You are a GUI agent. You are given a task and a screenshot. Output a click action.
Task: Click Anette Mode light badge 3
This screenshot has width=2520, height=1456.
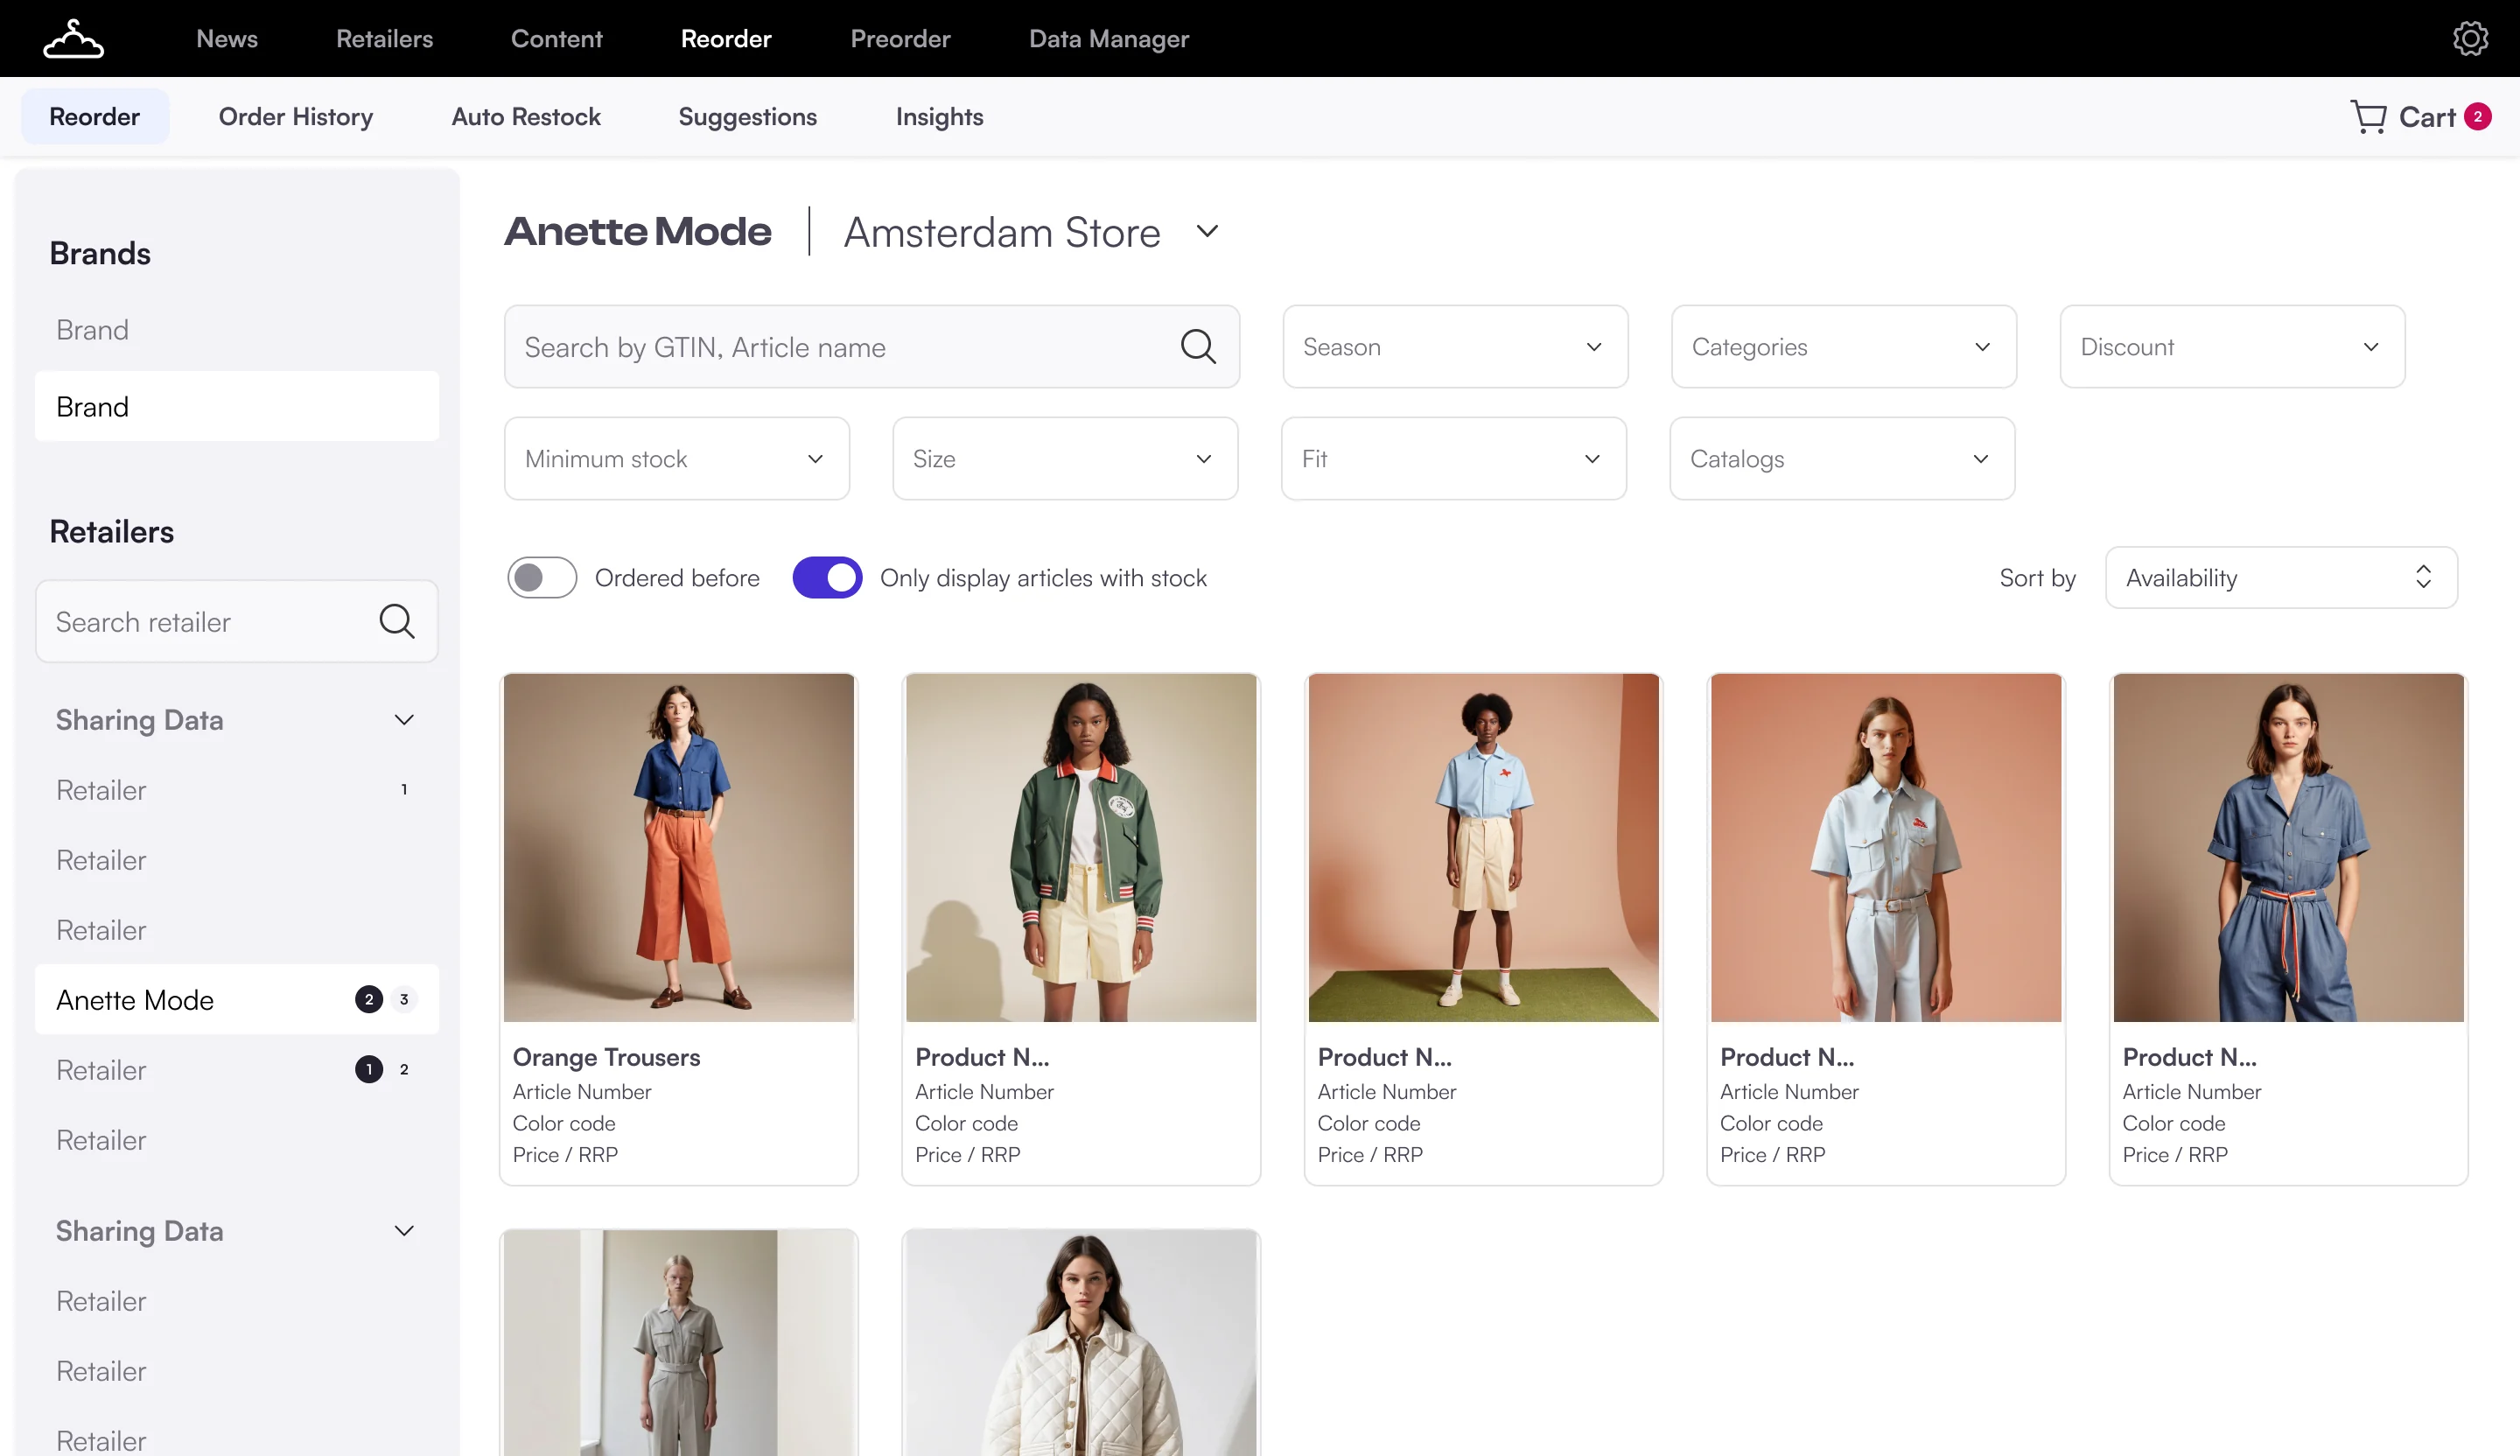[404, 999]
